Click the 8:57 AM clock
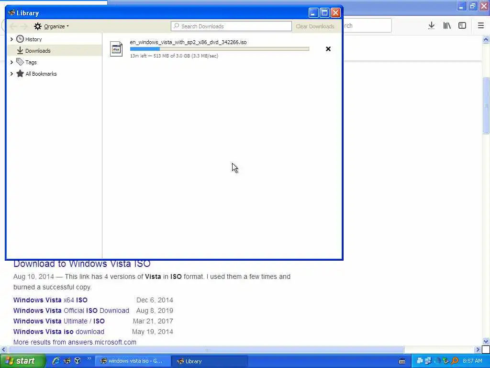The height and width of the screenshot is (368, 490). (x=472, y=361)
